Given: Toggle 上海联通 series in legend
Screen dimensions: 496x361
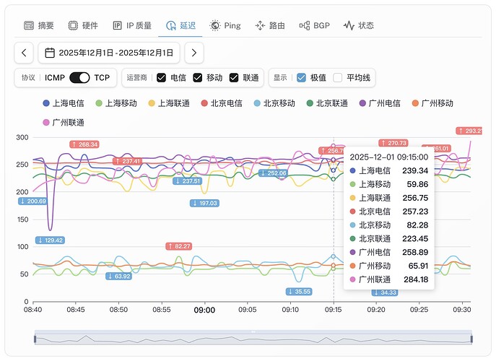Looking at the screenshot, I should point(169,103).
